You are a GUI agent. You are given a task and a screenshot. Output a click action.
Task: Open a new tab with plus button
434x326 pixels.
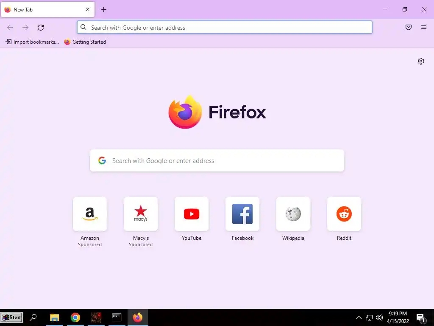(x=103, y=10)
